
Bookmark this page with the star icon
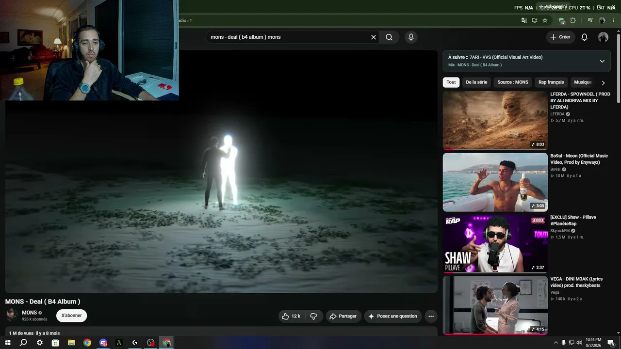tap(545, 20)
